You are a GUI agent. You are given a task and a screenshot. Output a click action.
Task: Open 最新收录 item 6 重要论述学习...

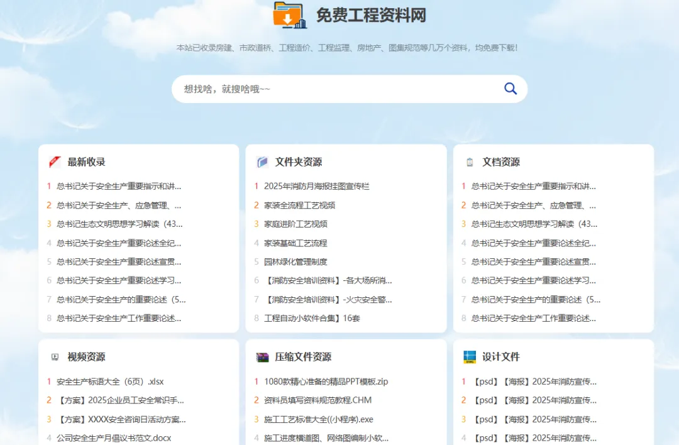tap(119, 280)
